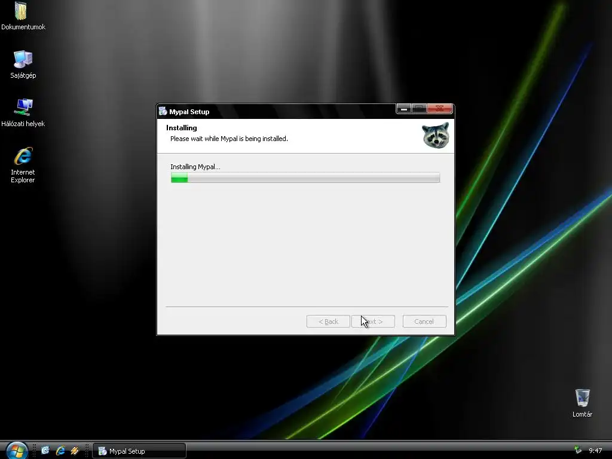Click the disabled Next button

pos(373,321)
